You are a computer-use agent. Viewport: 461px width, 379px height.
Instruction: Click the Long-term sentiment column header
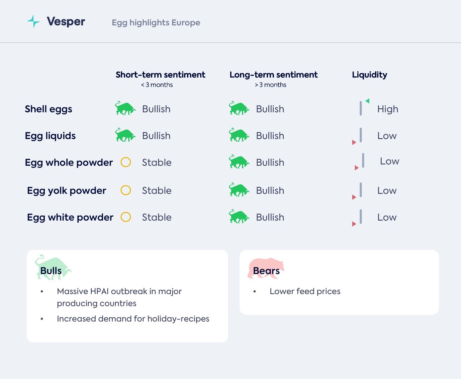pos(273,75)
